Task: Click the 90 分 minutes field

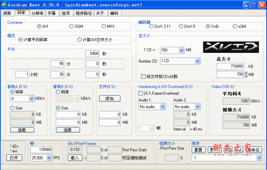Action: [x=57, y=64]
